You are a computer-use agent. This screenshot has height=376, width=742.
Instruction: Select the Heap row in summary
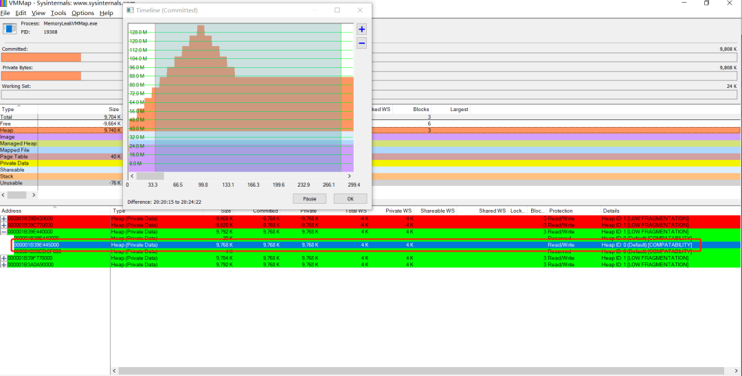(370, 130)
